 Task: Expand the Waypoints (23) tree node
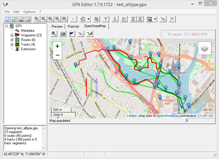click(x=12, y=35)
